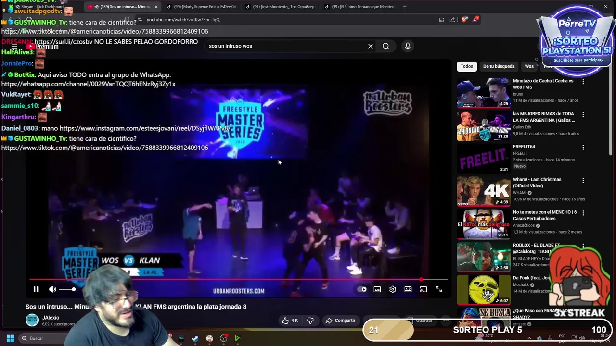This screenshot has height=346, width=616.
Task: Click the YouTube search magnifier button
Action: (386, 46)
